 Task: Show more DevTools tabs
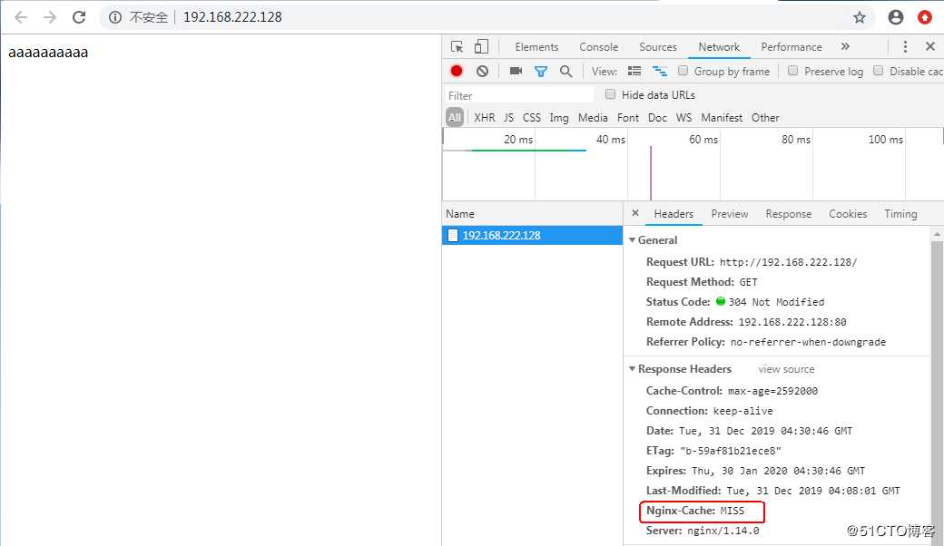click(845, 46)
